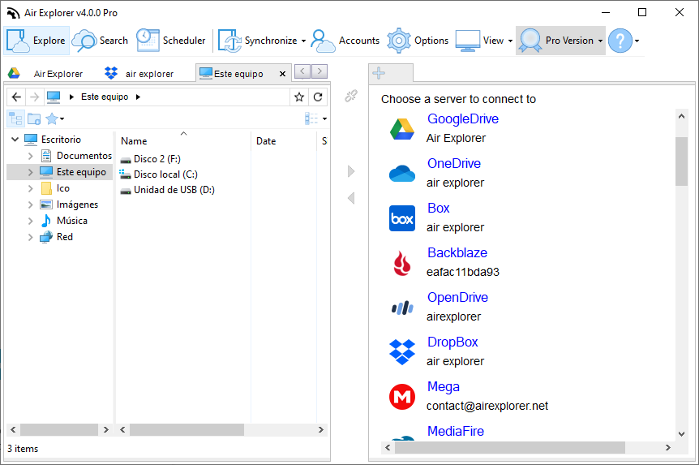The height and width of the screenshot is (465, 699).
Task: Copy selection to the right pane arrow
Action: point(351,171)
